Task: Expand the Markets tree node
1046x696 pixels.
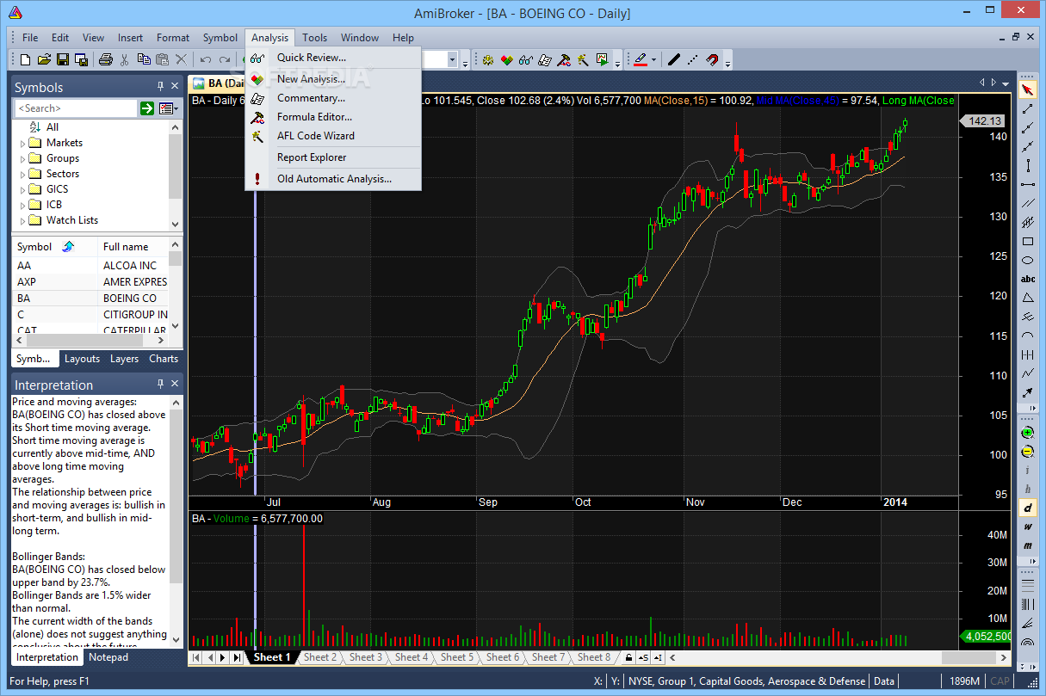Action: 22,143
